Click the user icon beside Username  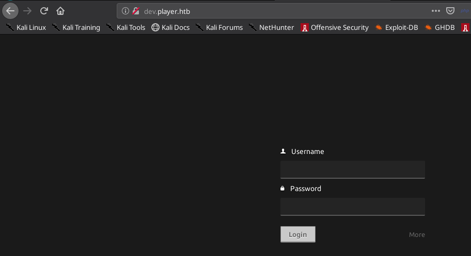pos(283,151)
